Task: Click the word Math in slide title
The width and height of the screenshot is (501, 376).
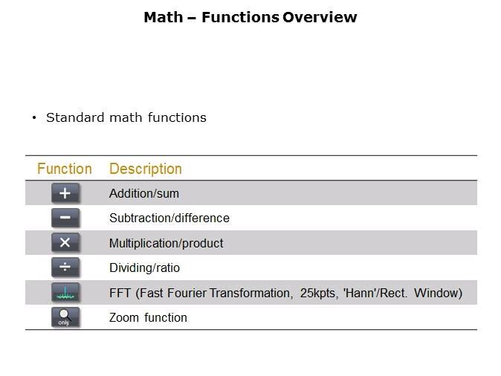Action: click(x=163, y=17)
